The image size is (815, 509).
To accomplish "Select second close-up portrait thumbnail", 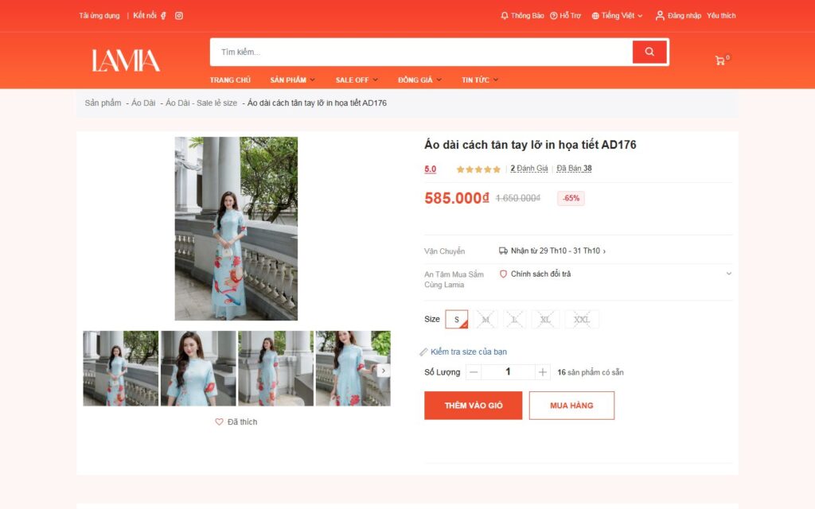I will pos(198,368).
